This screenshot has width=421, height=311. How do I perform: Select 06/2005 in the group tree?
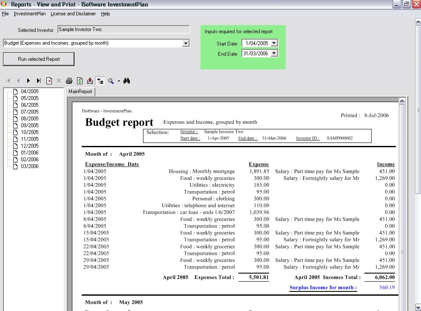29,105
